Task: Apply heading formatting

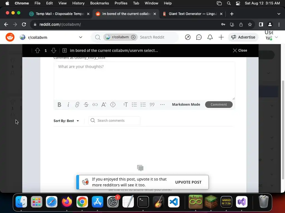Action: click(x=126, y=105)
